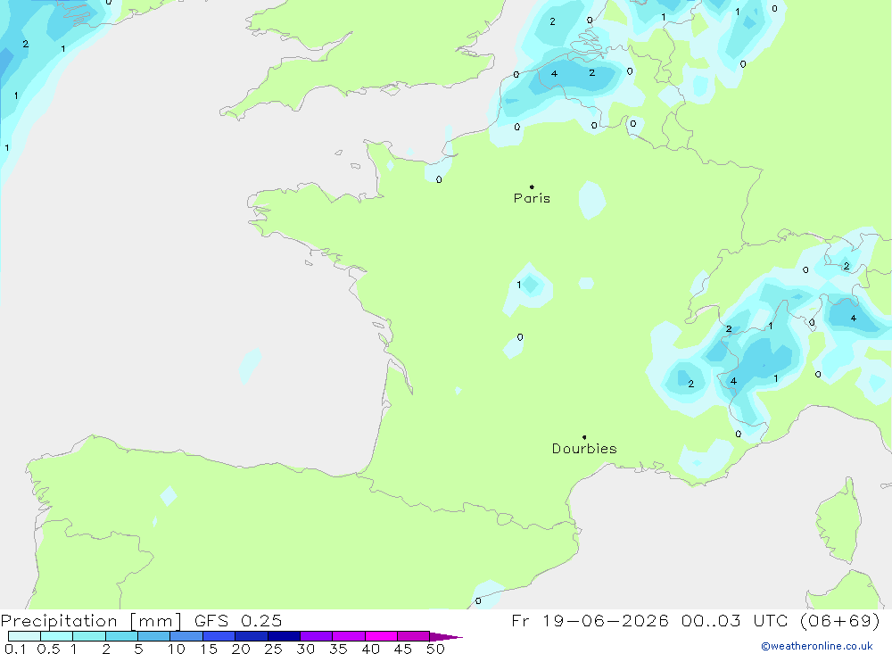Click the 'Fr 19-06-2026' date text
The width and height of the screenshot is (892, 654).
pos(590,621)
